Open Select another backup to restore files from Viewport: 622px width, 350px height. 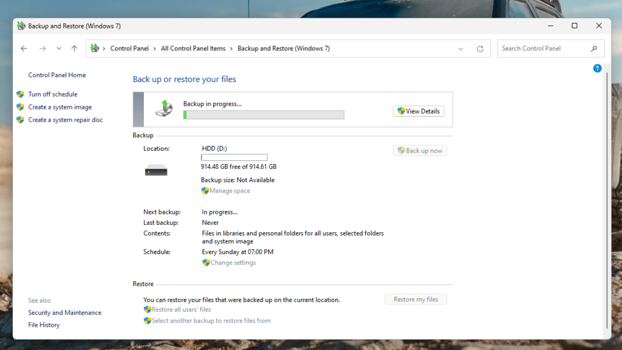point(211,320)
